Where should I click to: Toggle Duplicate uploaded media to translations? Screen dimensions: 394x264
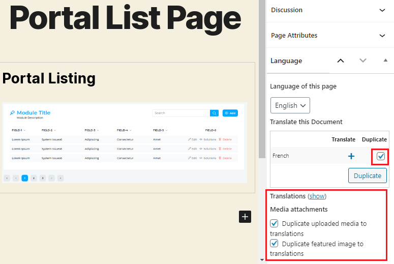click(275, 223)
